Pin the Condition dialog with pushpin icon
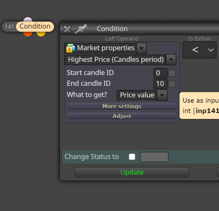Image resolution: width=219 pixels, height=211 pixels. (x=81, y=29)
